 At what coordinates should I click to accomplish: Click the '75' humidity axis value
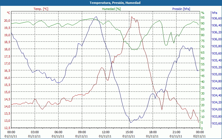203,41
